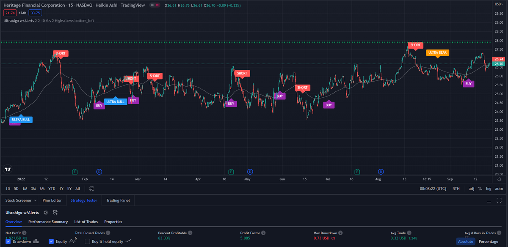Click the strategy alert clock icon

[55, 212]
